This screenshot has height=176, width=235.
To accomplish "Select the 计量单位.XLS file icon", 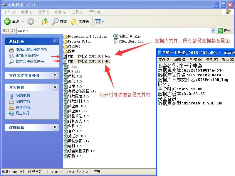I will point(65,116).
